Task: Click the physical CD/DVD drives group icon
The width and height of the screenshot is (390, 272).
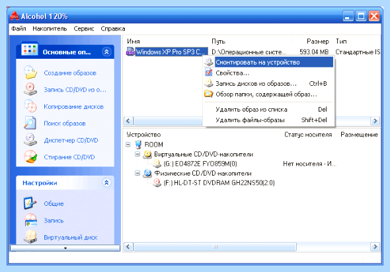Action: click(x=147, y=173)
